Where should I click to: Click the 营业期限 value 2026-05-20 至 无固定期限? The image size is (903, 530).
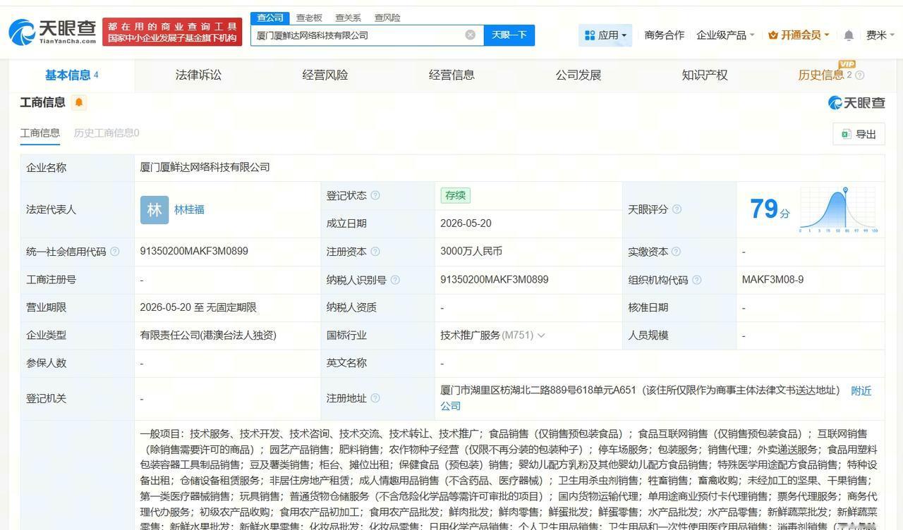point(198,307)
